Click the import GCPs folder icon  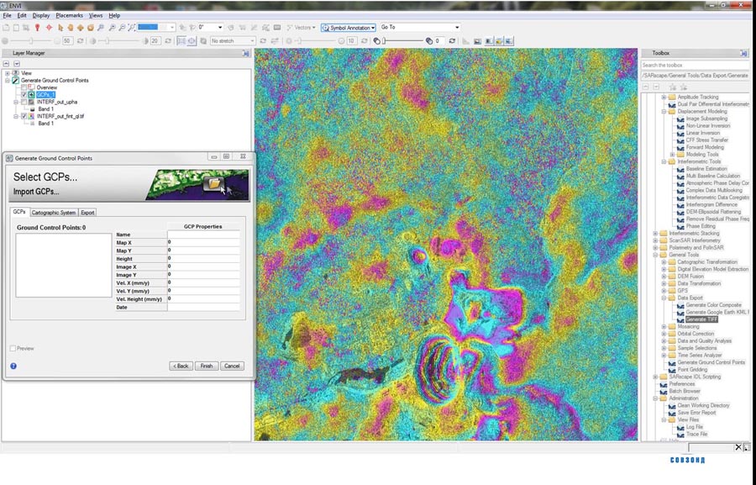214,182
